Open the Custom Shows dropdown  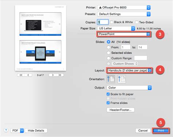[x=124, y=64]
